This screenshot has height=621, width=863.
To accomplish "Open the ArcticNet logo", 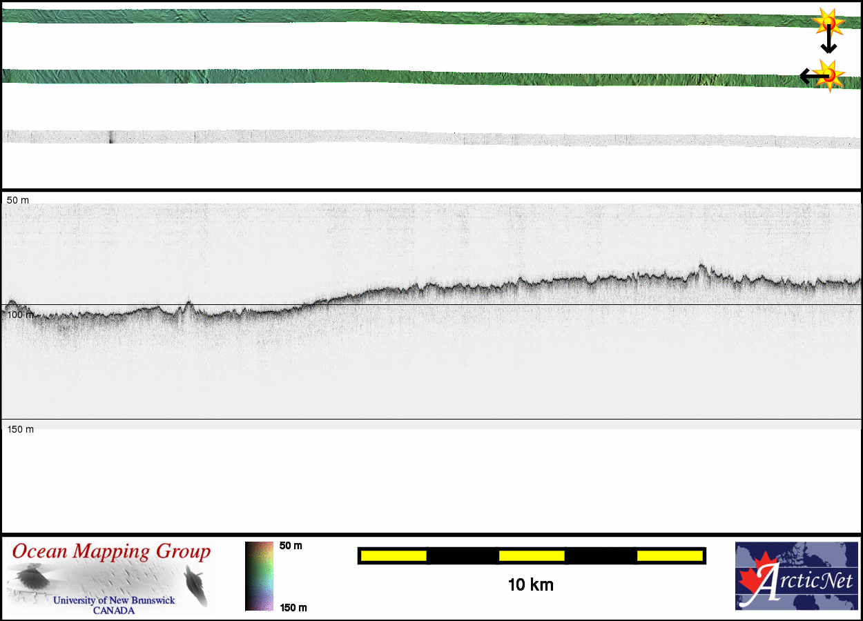I will (x=795, y=576).
